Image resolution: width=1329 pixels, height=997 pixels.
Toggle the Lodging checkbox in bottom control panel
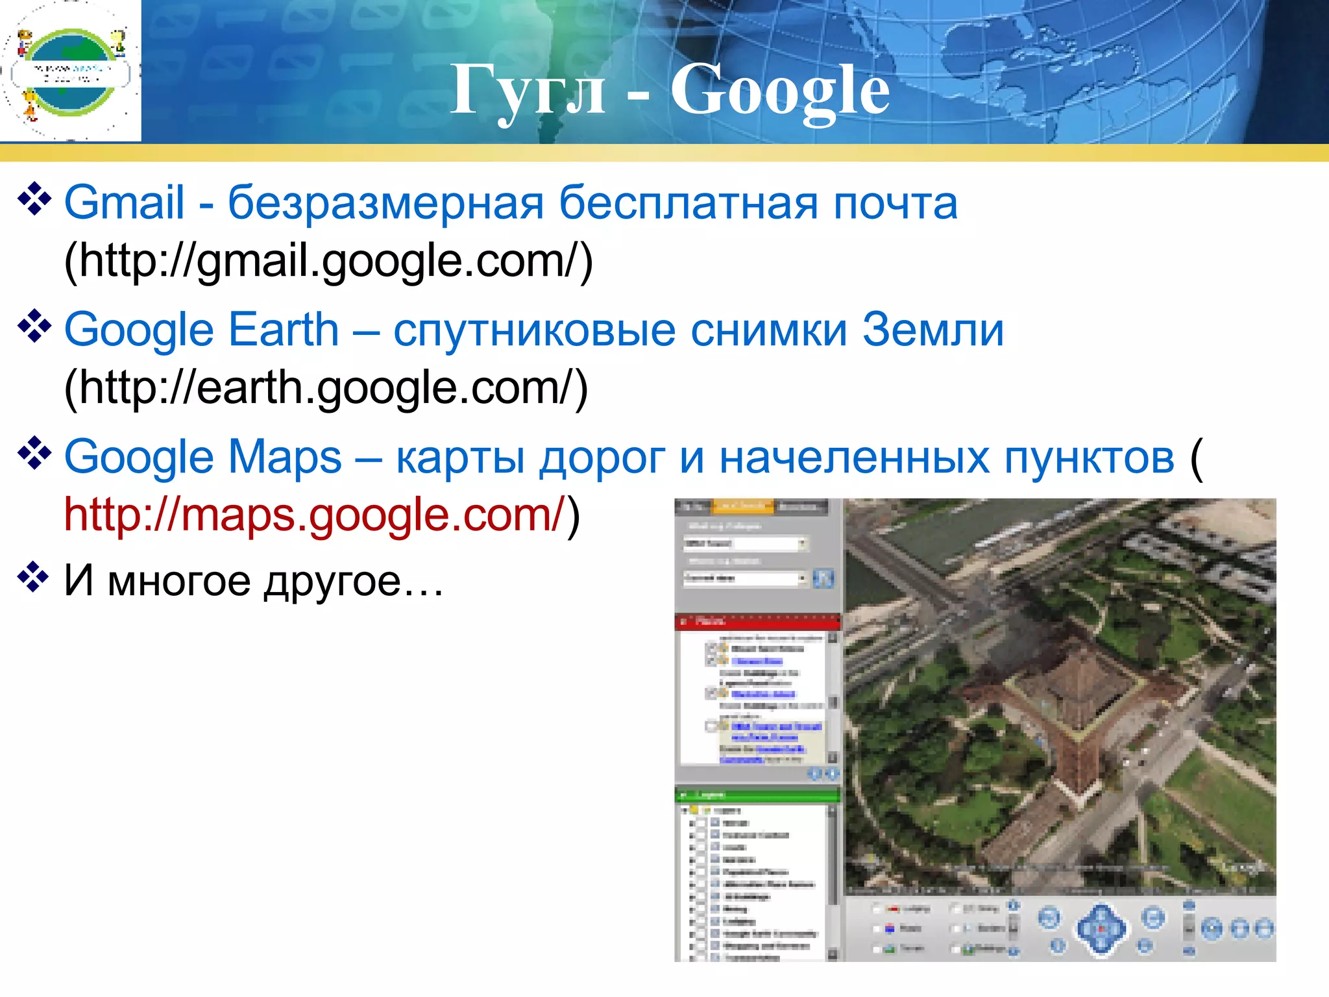[877, 909]
